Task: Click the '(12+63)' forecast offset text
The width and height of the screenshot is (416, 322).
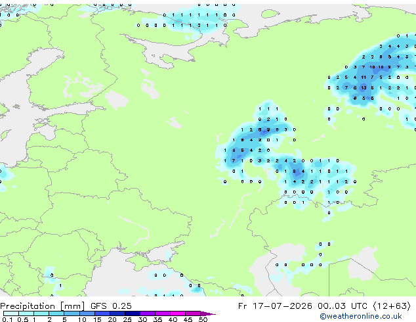Action: pos(392,306)
